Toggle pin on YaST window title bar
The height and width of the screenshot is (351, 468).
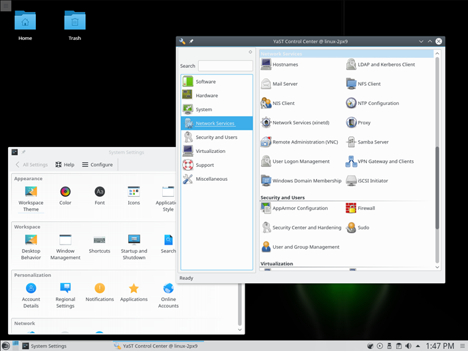[191, 41]
